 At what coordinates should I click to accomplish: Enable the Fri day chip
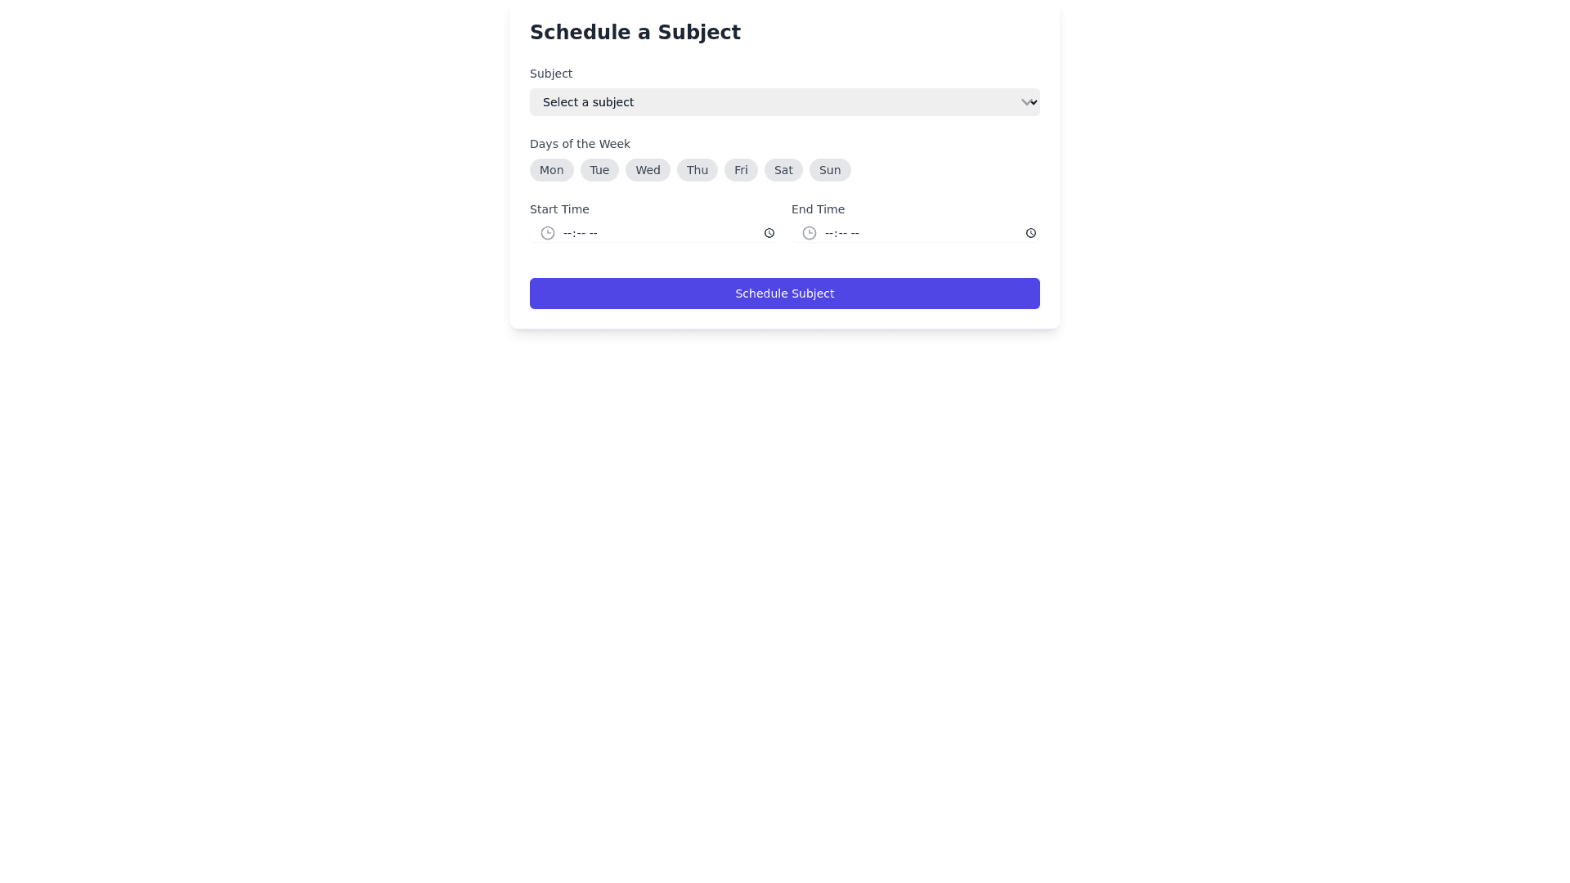coord(741,170)
